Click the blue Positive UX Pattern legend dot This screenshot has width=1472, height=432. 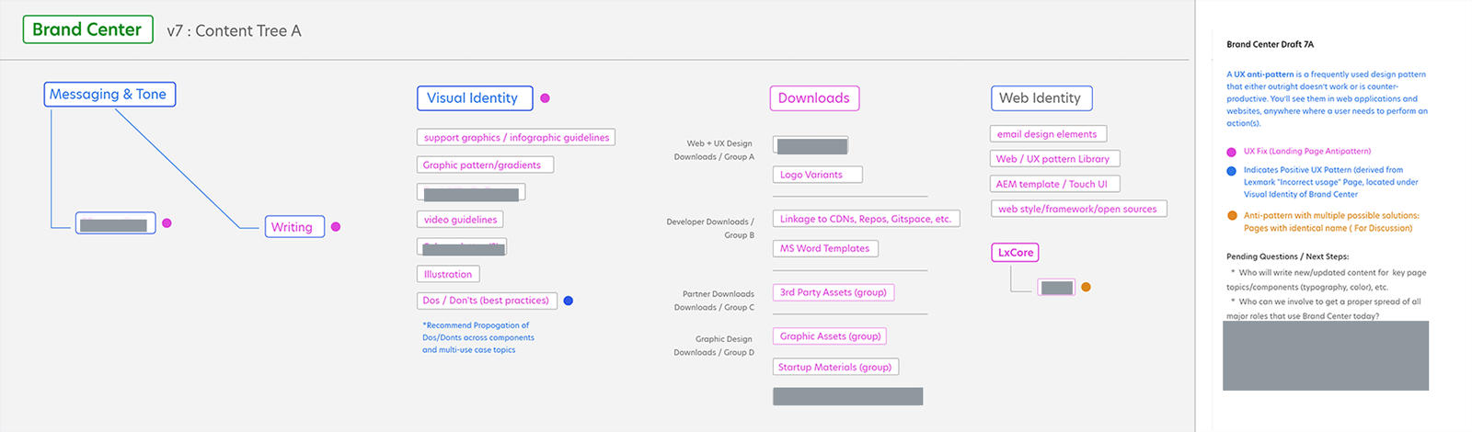pyautogui.click(x=1231, y=171)
